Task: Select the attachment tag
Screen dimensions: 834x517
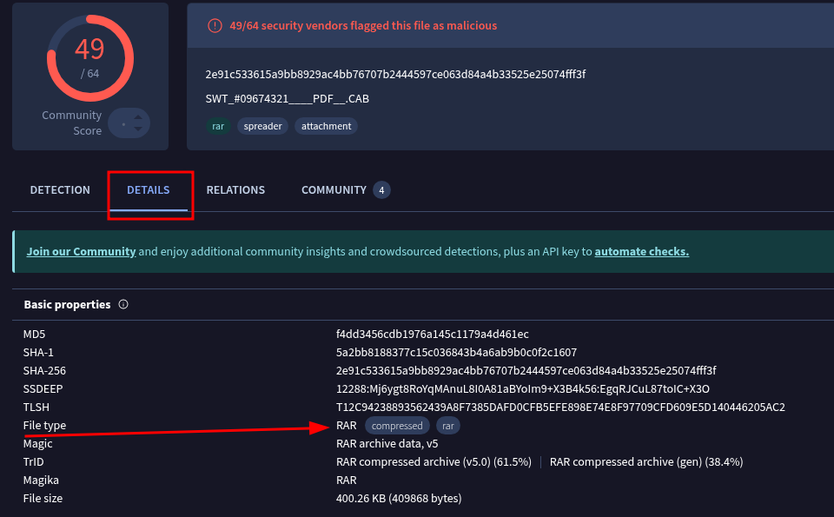Action: pos(326,126)
